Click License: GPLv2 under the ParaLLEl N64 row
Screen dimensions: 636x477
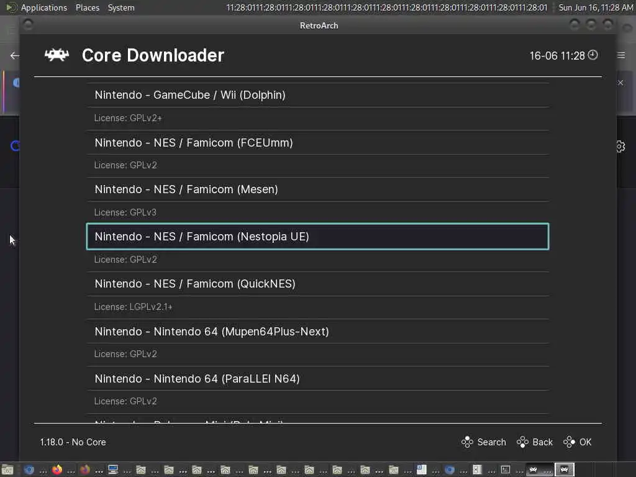[x=125, y=401]
